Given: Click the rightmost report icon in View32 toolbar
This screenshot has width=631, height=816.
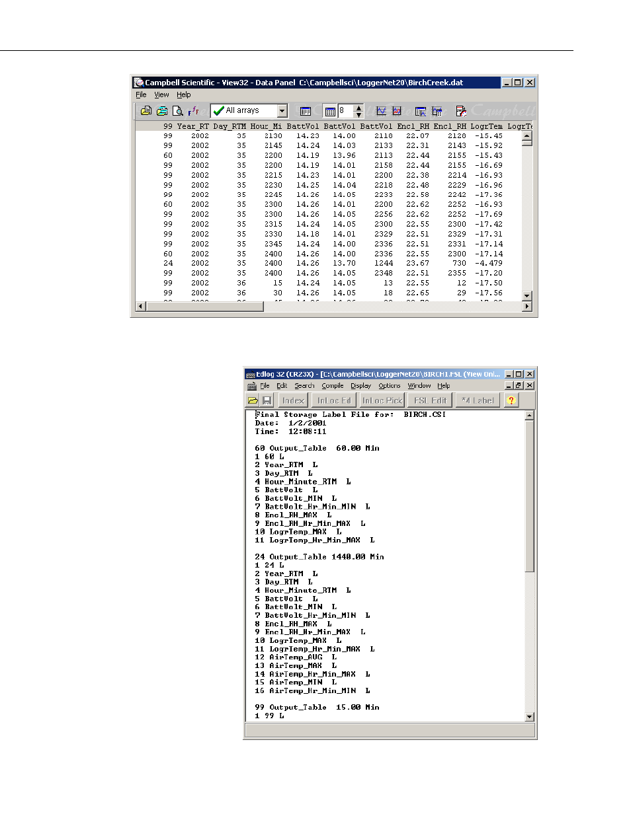Looking at the screenshot, I should [x=461, y=111].
